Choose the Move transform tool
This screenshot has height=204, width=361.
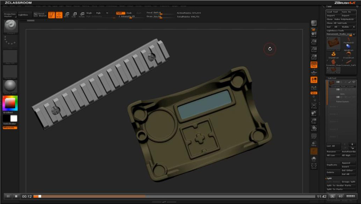[67, 15]
